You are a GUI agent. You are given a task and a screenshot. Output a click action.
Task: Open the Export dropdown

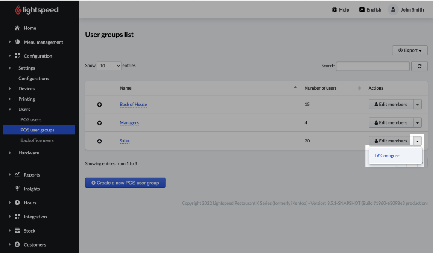tap(410, 50)
